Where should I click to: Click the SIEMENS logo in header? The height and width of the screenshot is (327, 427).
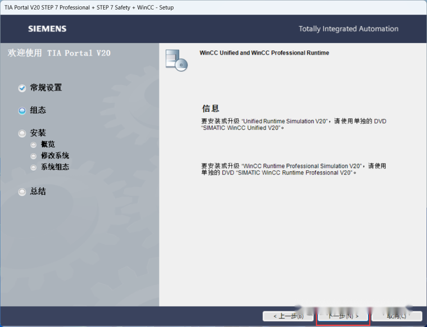tap(47, 29)
